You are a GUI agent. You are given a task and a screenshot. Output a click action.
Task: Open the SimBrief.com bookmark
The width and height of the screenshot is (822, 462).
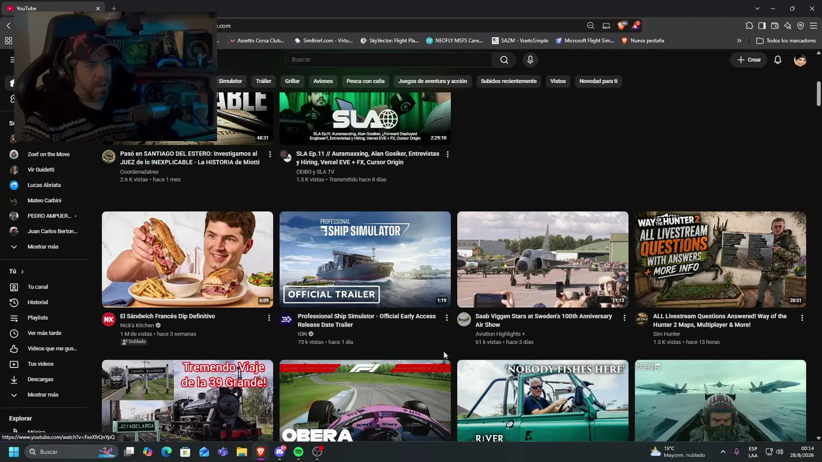(324, 40)
